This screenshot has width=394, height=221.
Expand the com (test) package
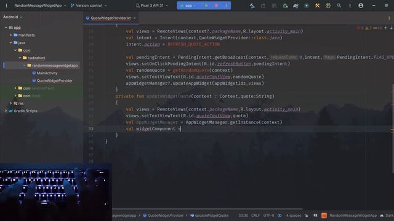[x=15, y=96]
